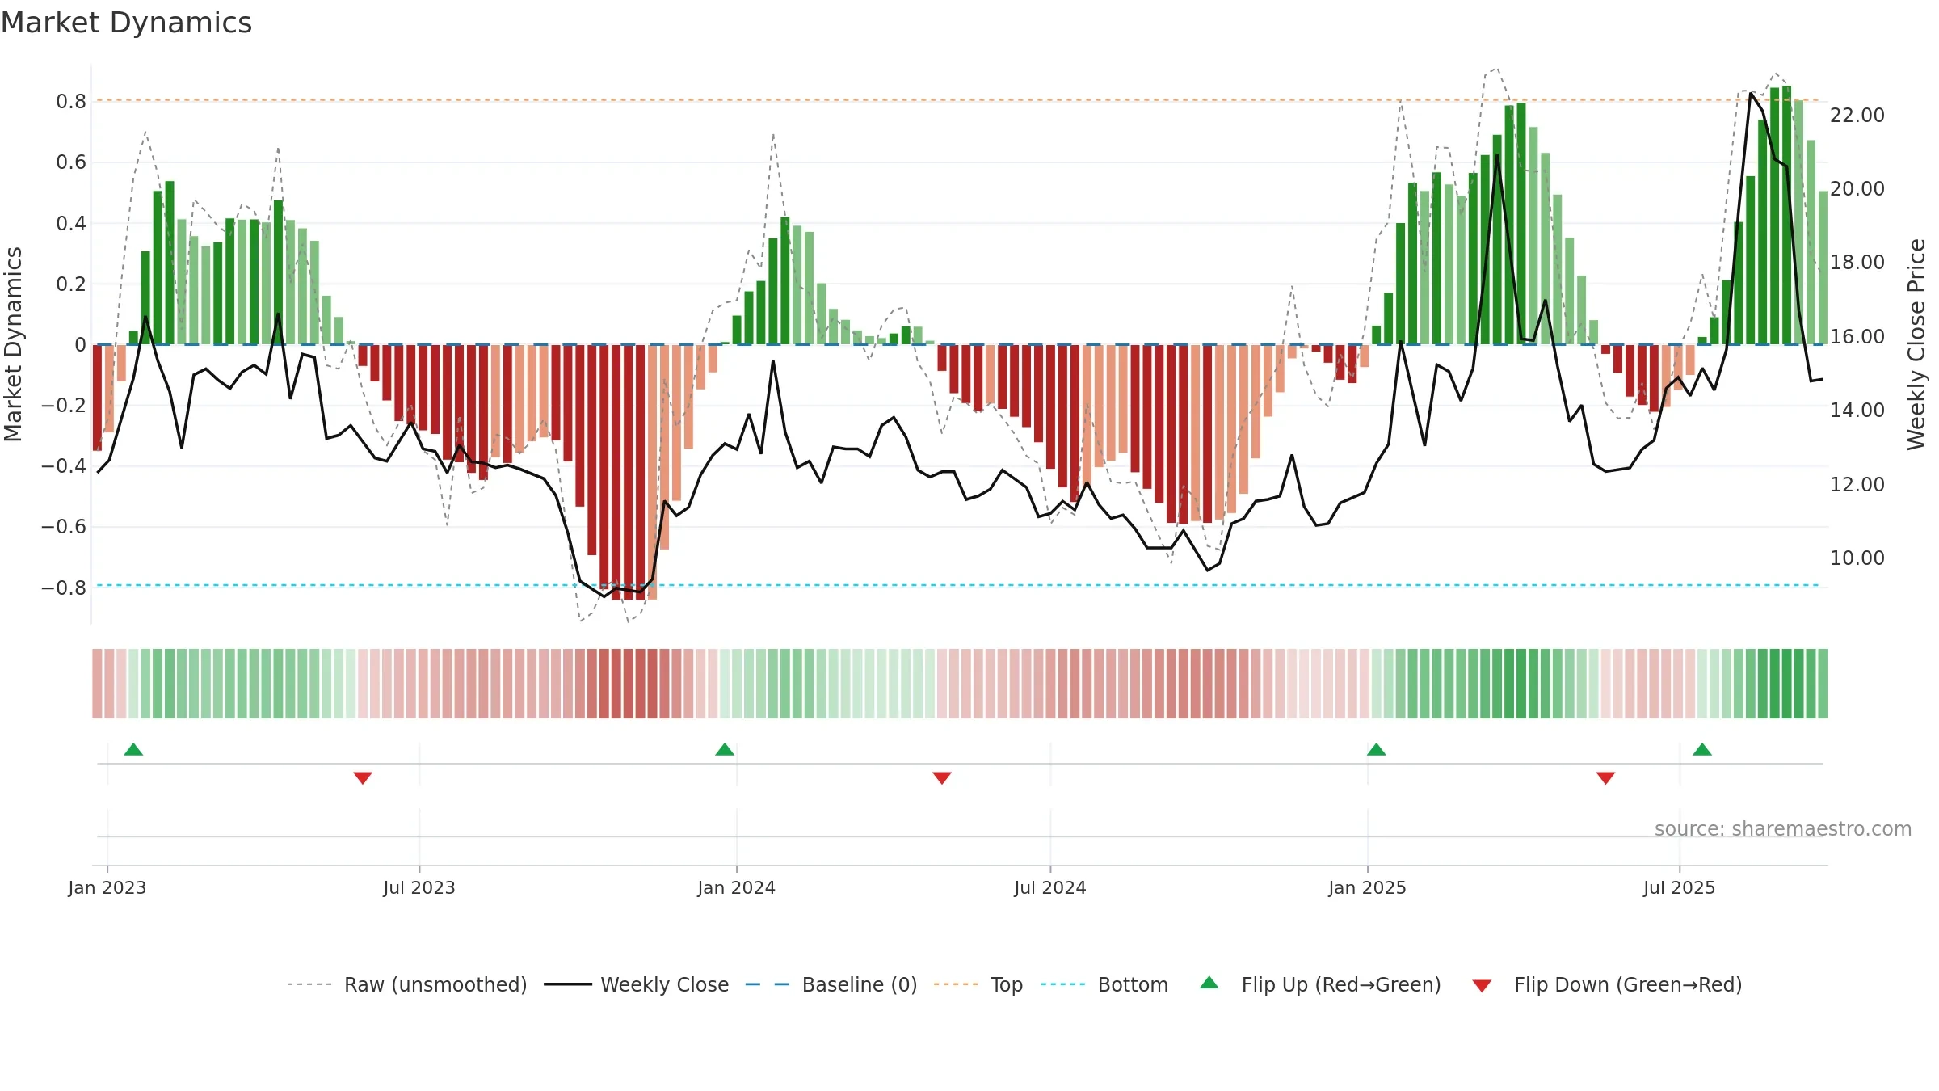Click the Jul 2025 x-axis label
The width and height of the screenshot is (1939, 1091).
point(1680,887)
